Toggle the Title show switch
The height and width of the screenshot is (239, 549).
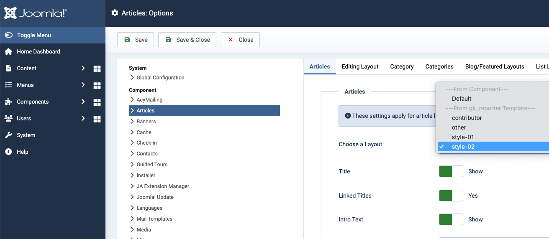pyautogui.click(x=451, y=171)
